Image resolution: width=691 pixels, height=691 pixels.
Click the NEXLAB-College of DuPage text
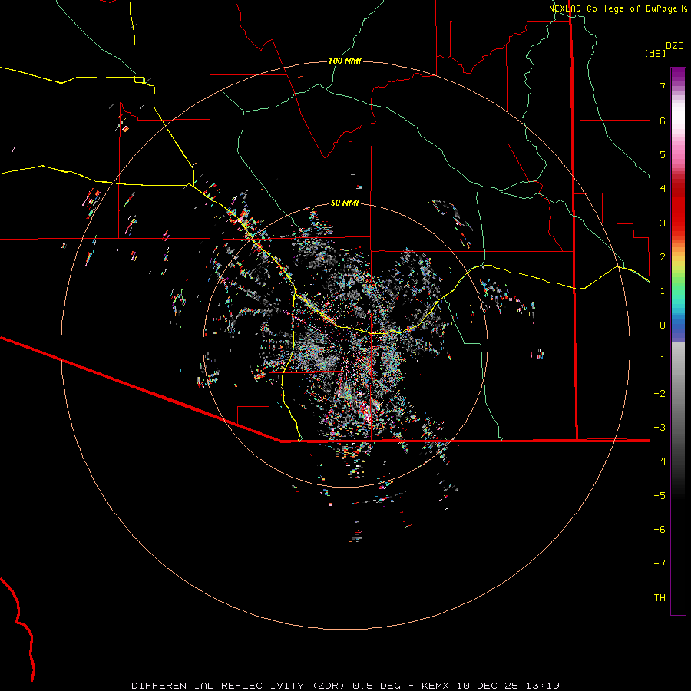613,8
